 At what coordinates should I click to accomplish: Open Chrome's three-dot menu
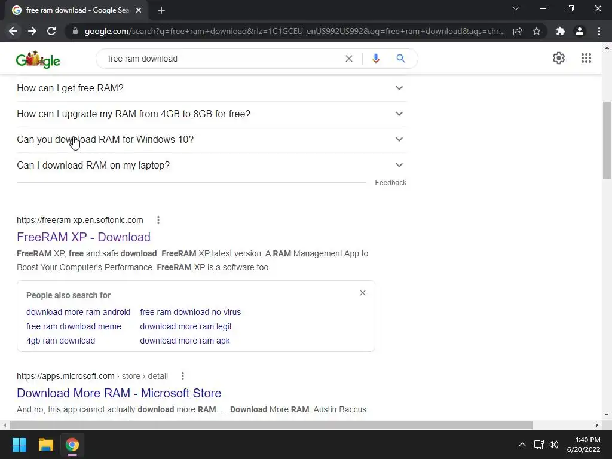point(599,31)
